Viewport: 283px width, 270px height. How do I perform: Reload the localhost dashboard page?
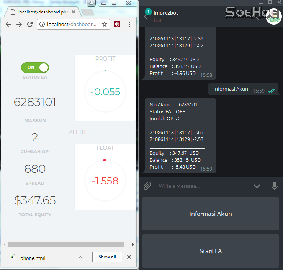pos(30,24)
